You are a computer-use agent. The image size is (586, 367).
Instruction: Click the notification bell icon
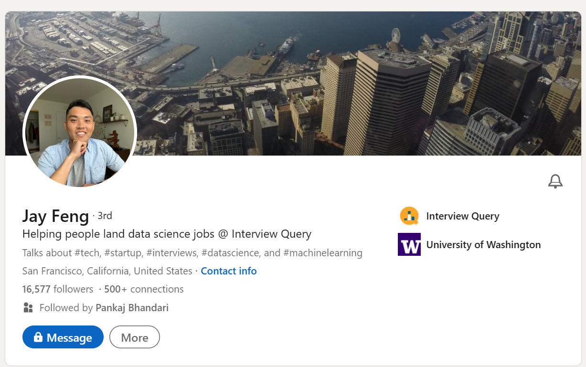555,181
